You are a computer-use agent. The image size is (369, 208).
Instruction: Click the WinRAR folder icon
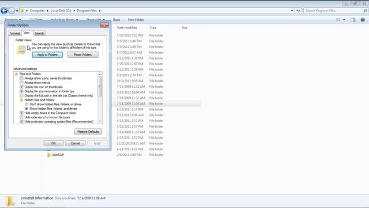pyautogui.click(x=48, y=155)
